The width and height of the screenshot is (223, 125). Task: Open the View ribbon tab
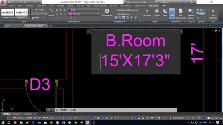[51, 6]
